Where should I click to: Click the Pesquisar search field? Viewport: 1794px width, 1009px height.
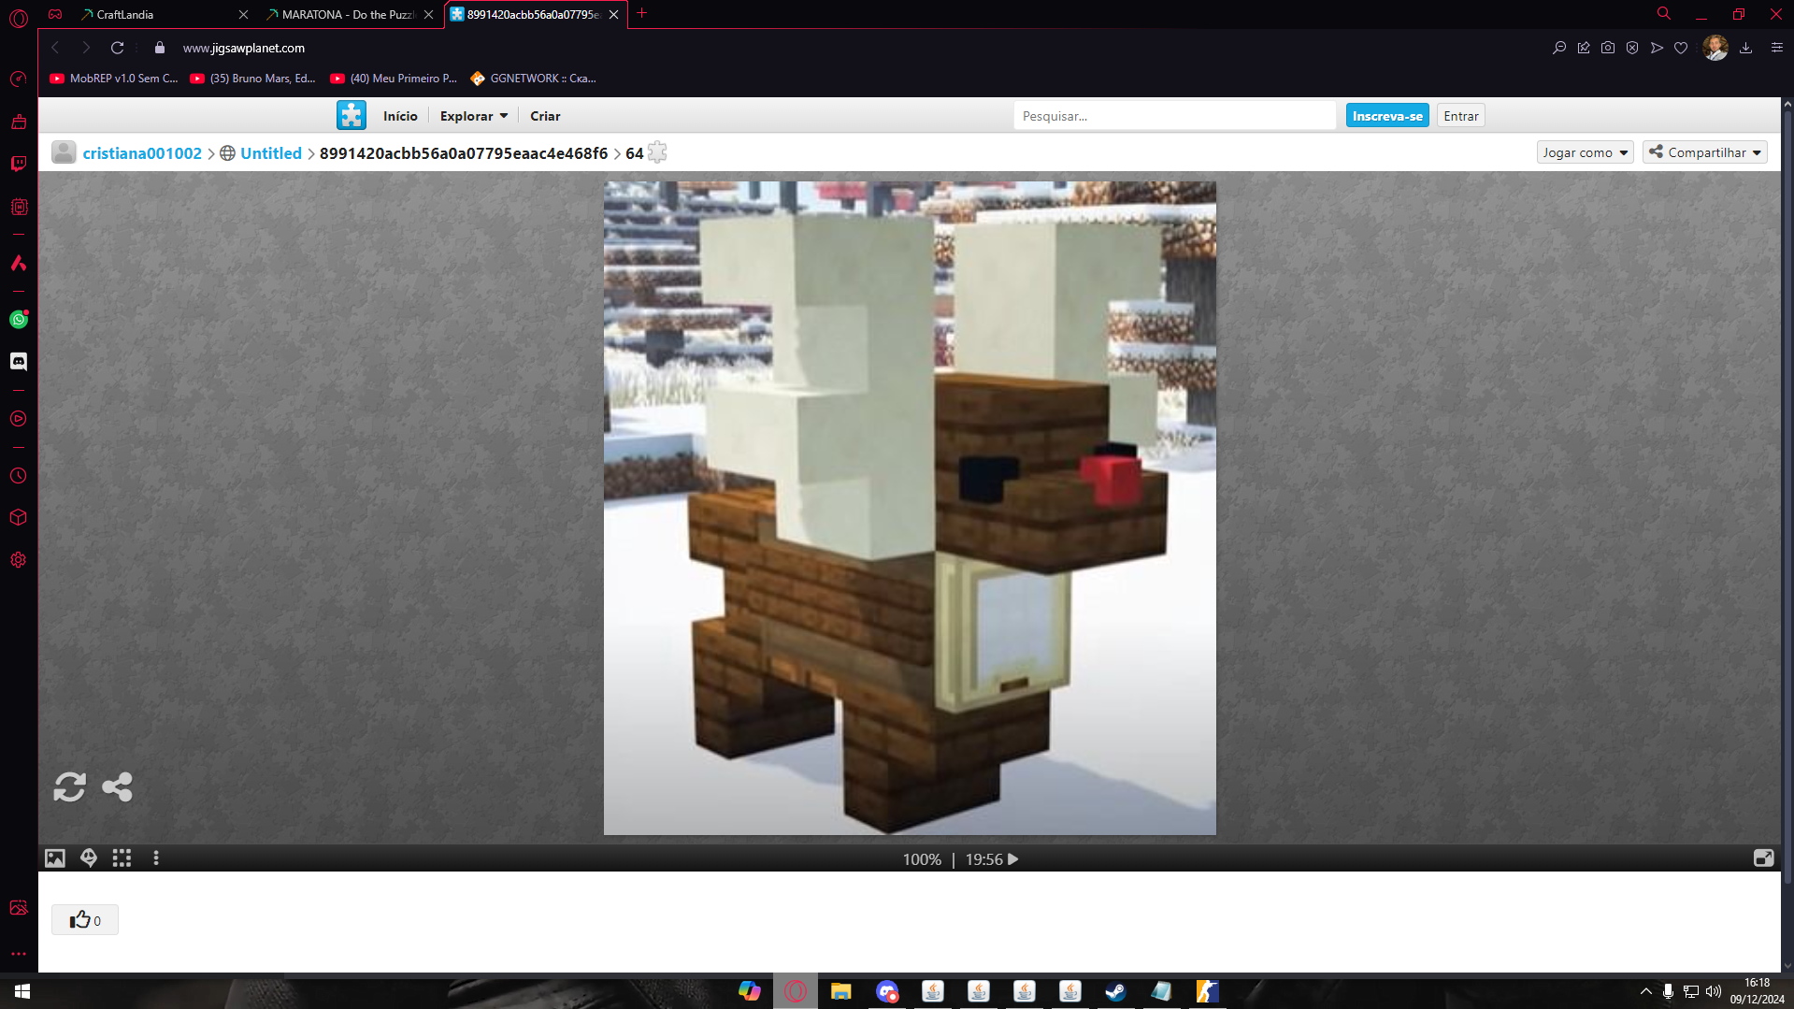point(1174,116)
